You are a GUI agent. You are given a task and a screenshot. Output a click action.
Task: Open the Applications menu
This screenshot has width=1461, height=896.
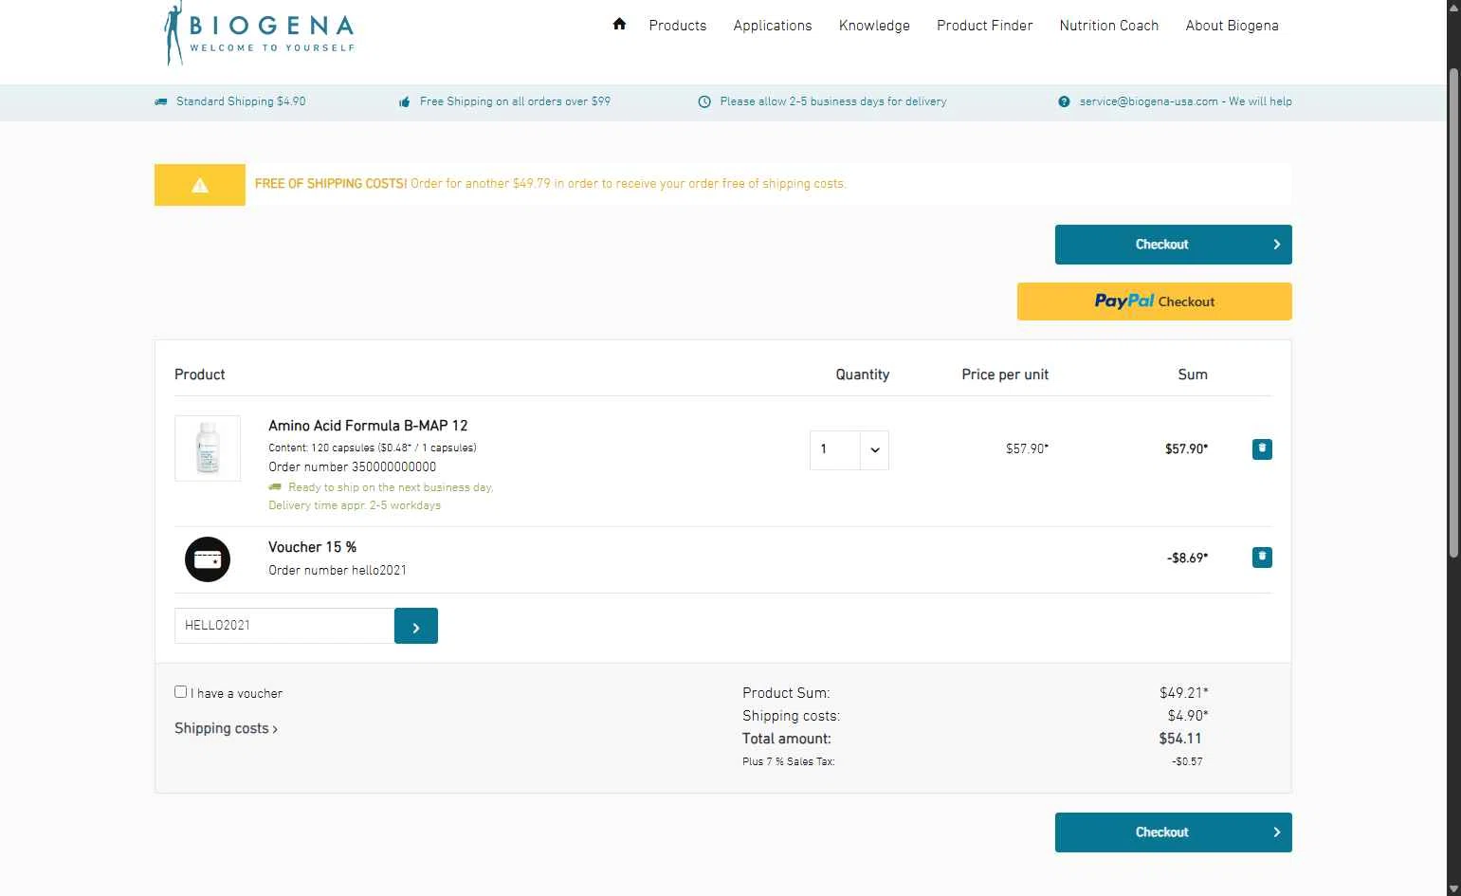coord(773,26)
